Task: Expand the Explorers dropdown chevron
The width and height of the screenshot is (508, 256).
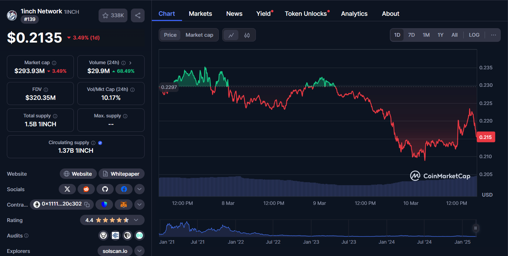Action: coord(139,251)
